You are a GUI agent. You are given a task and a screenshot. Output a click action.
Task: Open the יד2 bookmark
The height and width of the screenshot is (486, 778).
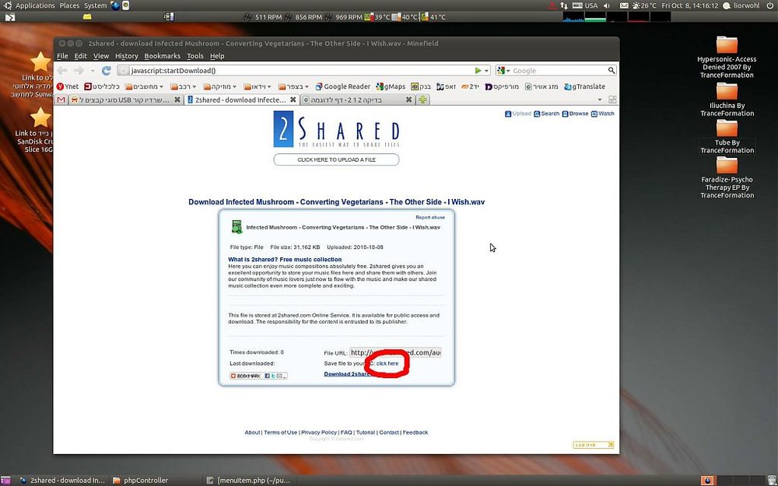pos(471,86)
